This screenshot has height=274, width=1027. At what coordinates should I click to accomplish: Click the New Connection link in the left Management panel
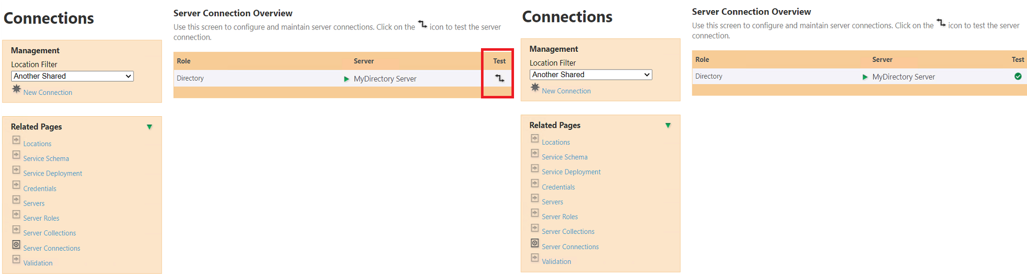click(x=48, y=92)
